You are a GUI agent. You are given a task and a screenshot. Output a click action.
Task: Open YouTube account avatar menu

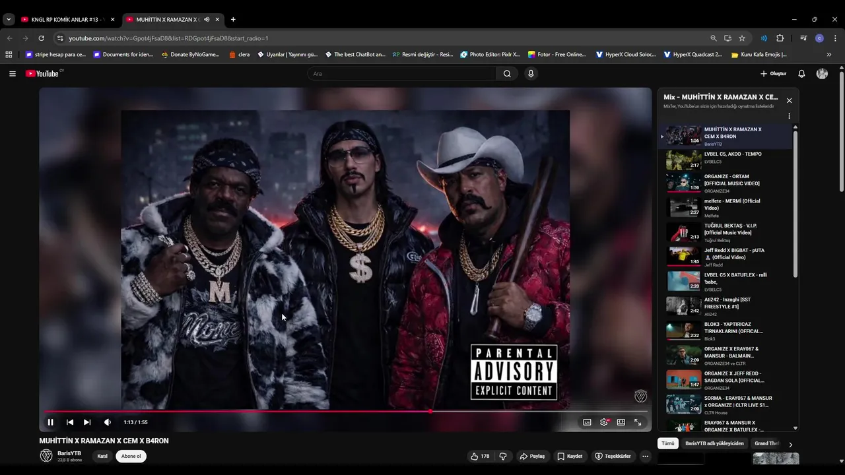tap(822, 74)
